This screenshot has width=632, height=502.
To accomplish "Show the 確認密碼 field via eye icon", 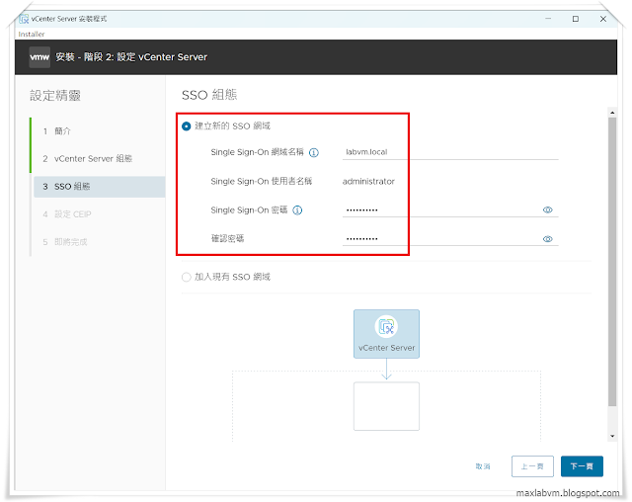I will tap(547, 239).
